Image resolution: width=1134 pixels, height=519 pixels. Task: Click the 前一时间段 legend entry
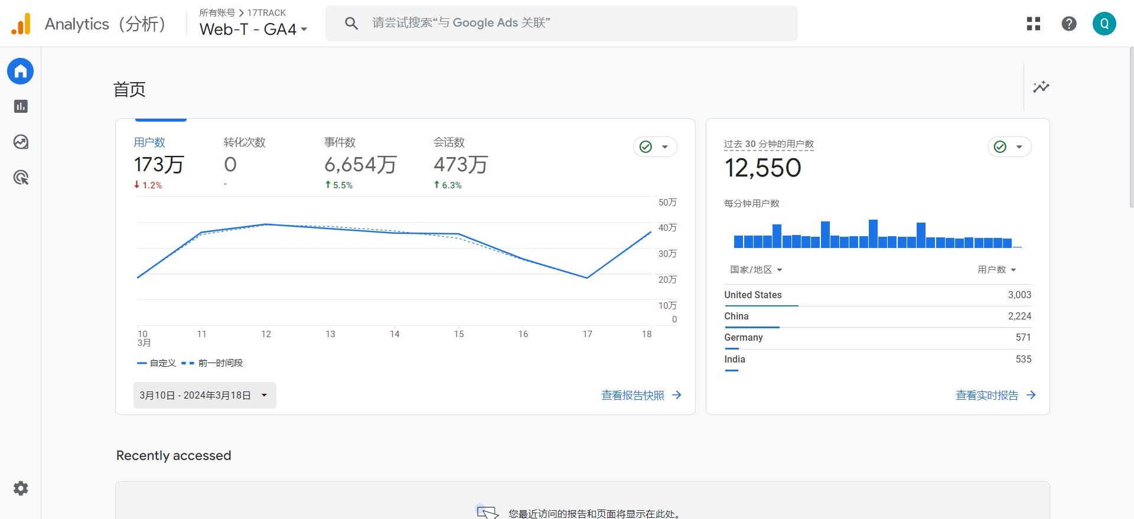pyautogui.click(x=213, y=363)
